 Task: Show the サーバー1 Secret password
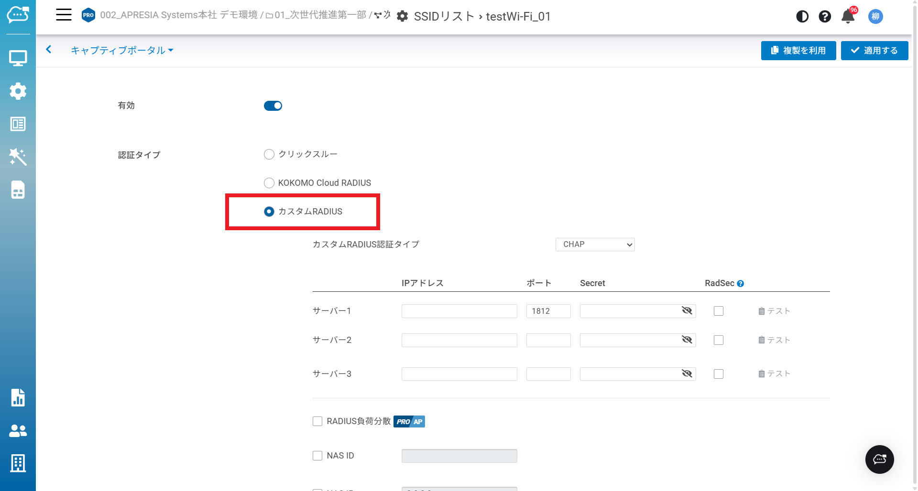coord(687,311)
